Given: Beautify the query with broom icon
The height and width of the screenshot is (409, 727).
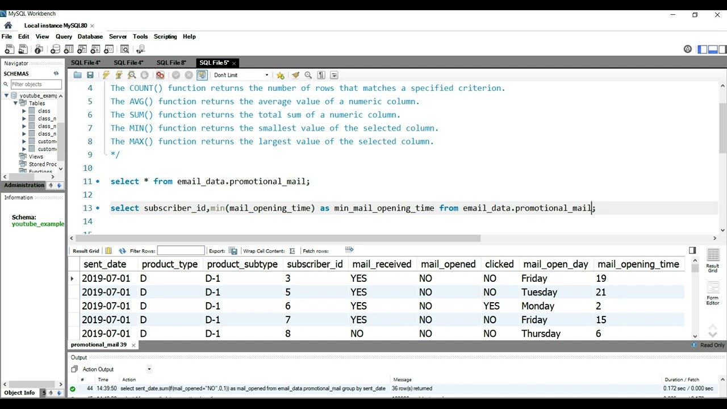Looking at the screenshot, I should (x=295, y=75).
